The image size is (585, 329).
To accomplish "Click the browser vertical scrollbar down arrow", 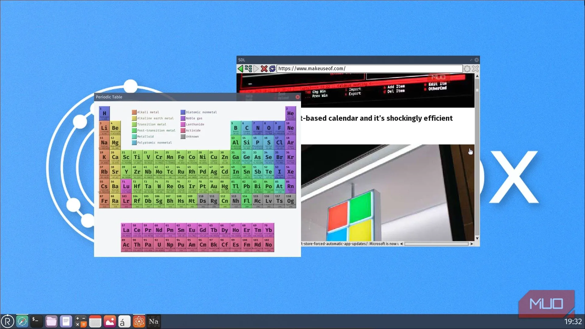I will pos(477,238).
